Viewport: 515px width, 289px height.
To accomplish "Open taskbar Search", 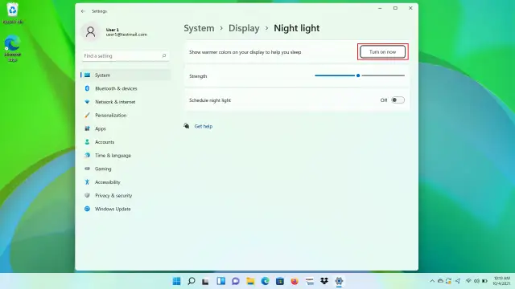I will 192,281.
